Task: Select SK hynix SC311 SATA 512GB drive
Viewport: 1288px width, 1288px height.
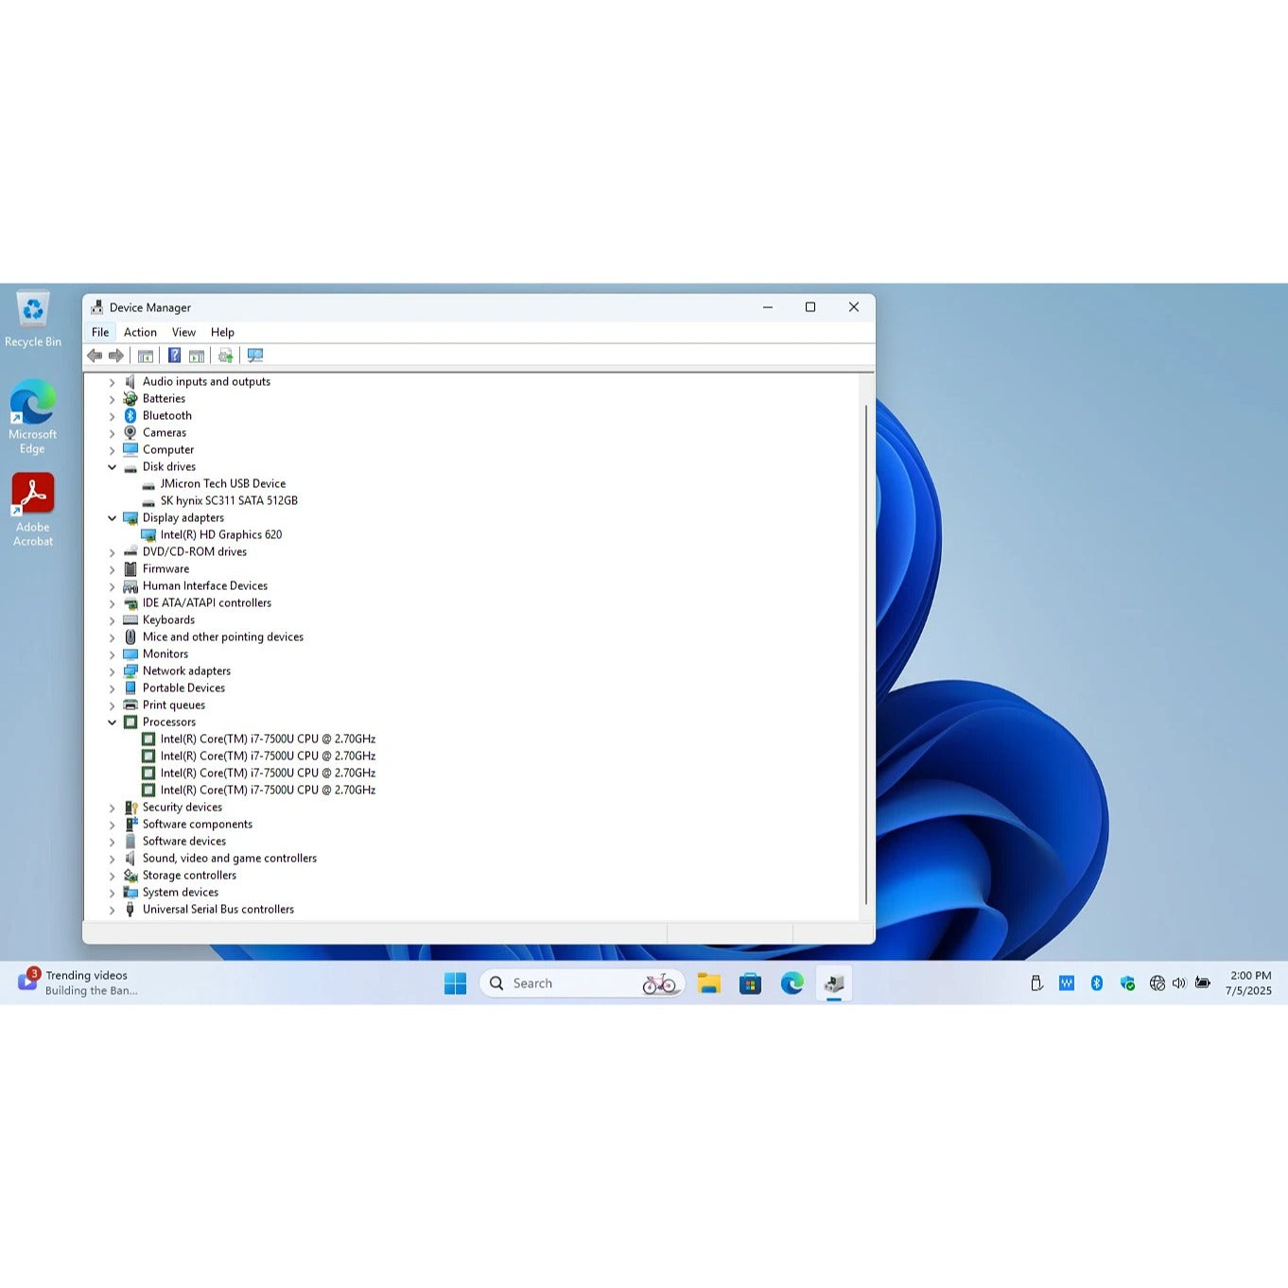Action: [x=228, y=501]
